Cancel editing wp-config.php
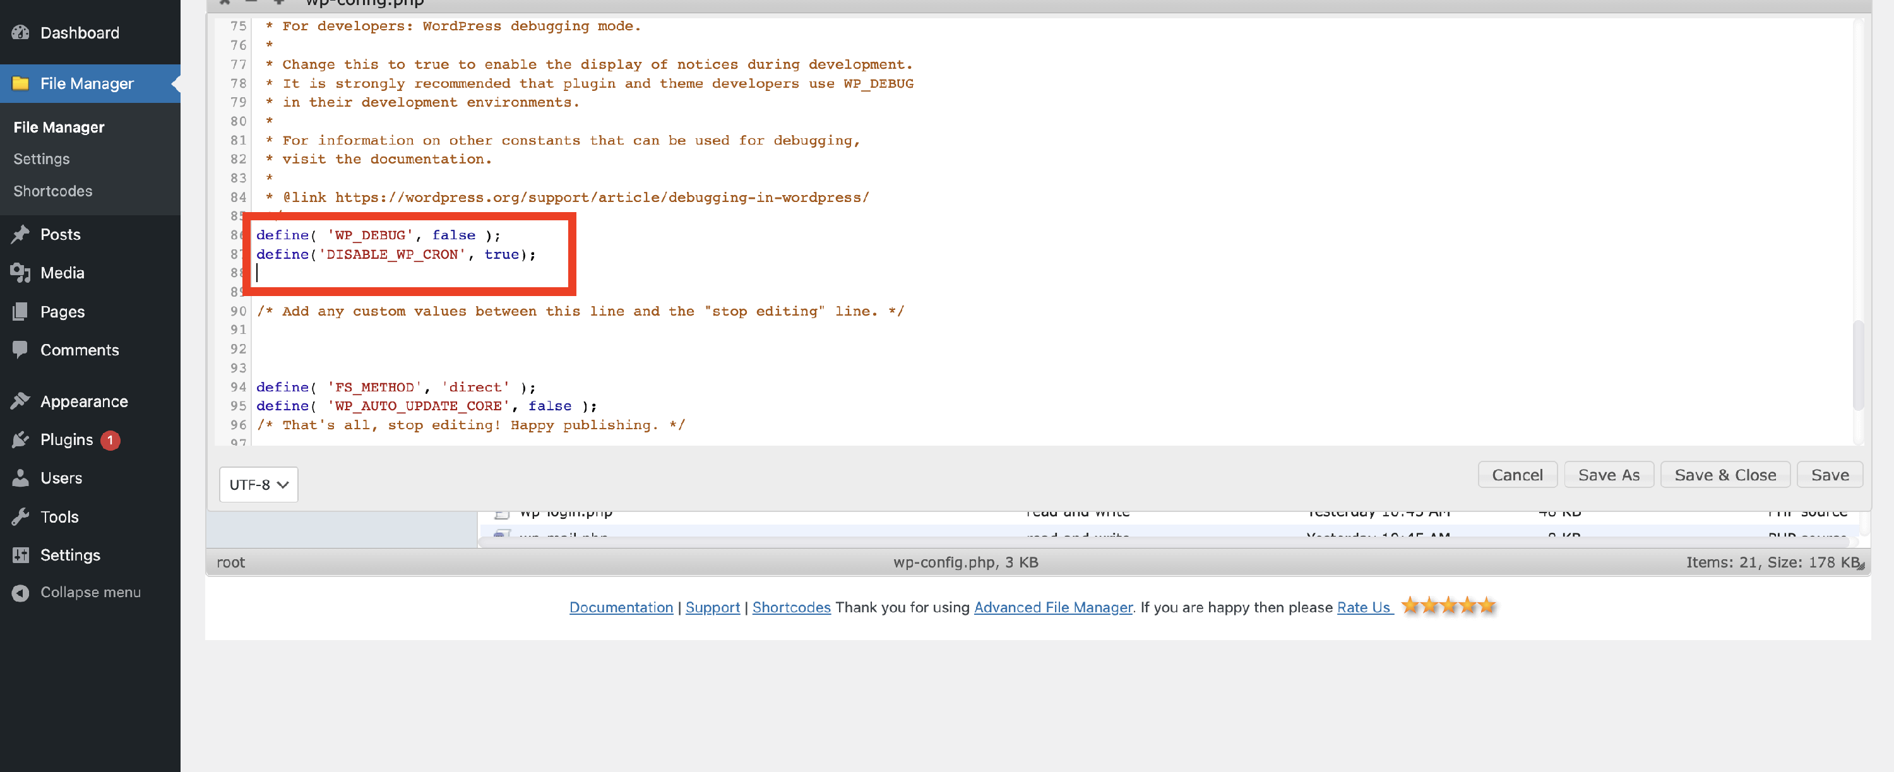 tap(1517, 475)
